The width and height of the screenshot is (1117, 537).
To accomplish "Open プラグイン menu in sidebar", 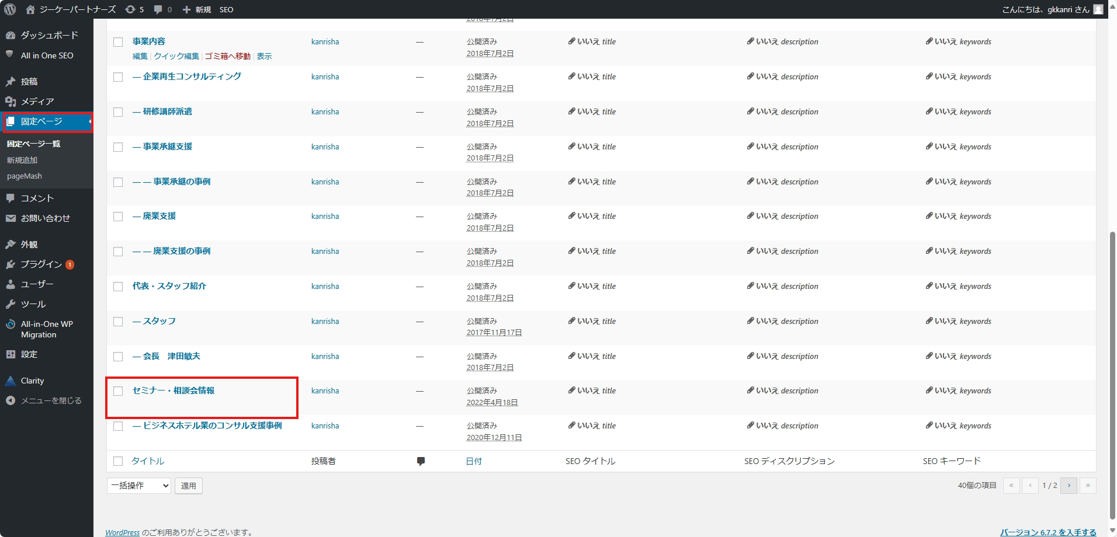I will 41,264.
